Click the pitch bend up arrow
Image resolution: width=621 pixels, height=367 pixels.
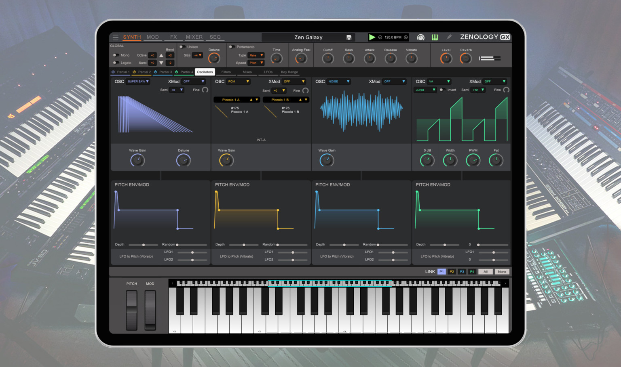tap(161, 55)
